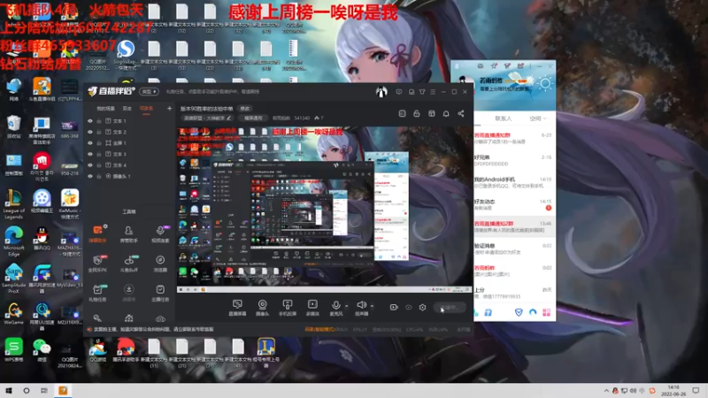This screenshot has width=708, height=398.
Task: Open the 空间 dropdown tab in QQ
Action: tap(538, 119)
